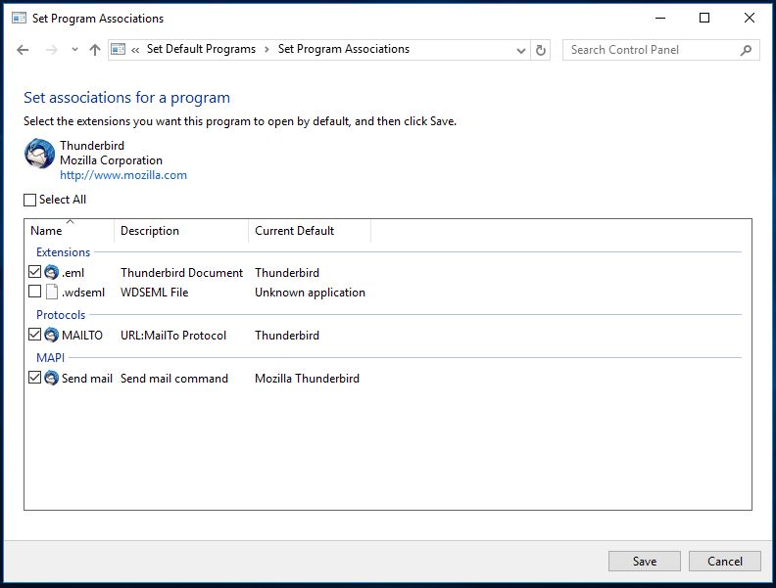
Task: Collapse the MAPI group header
Action: coord(51,358)
